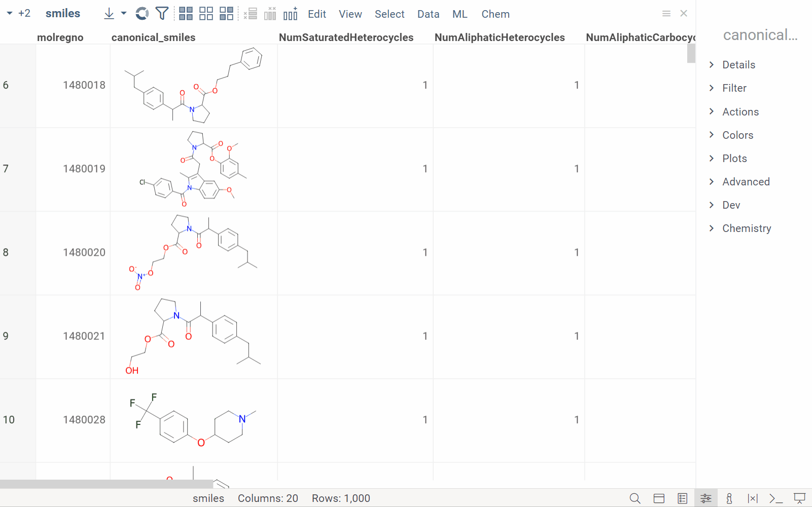This screenshot has height=507, width=812.
Task: Toggle the console panel icon
Action: (775, 498)
